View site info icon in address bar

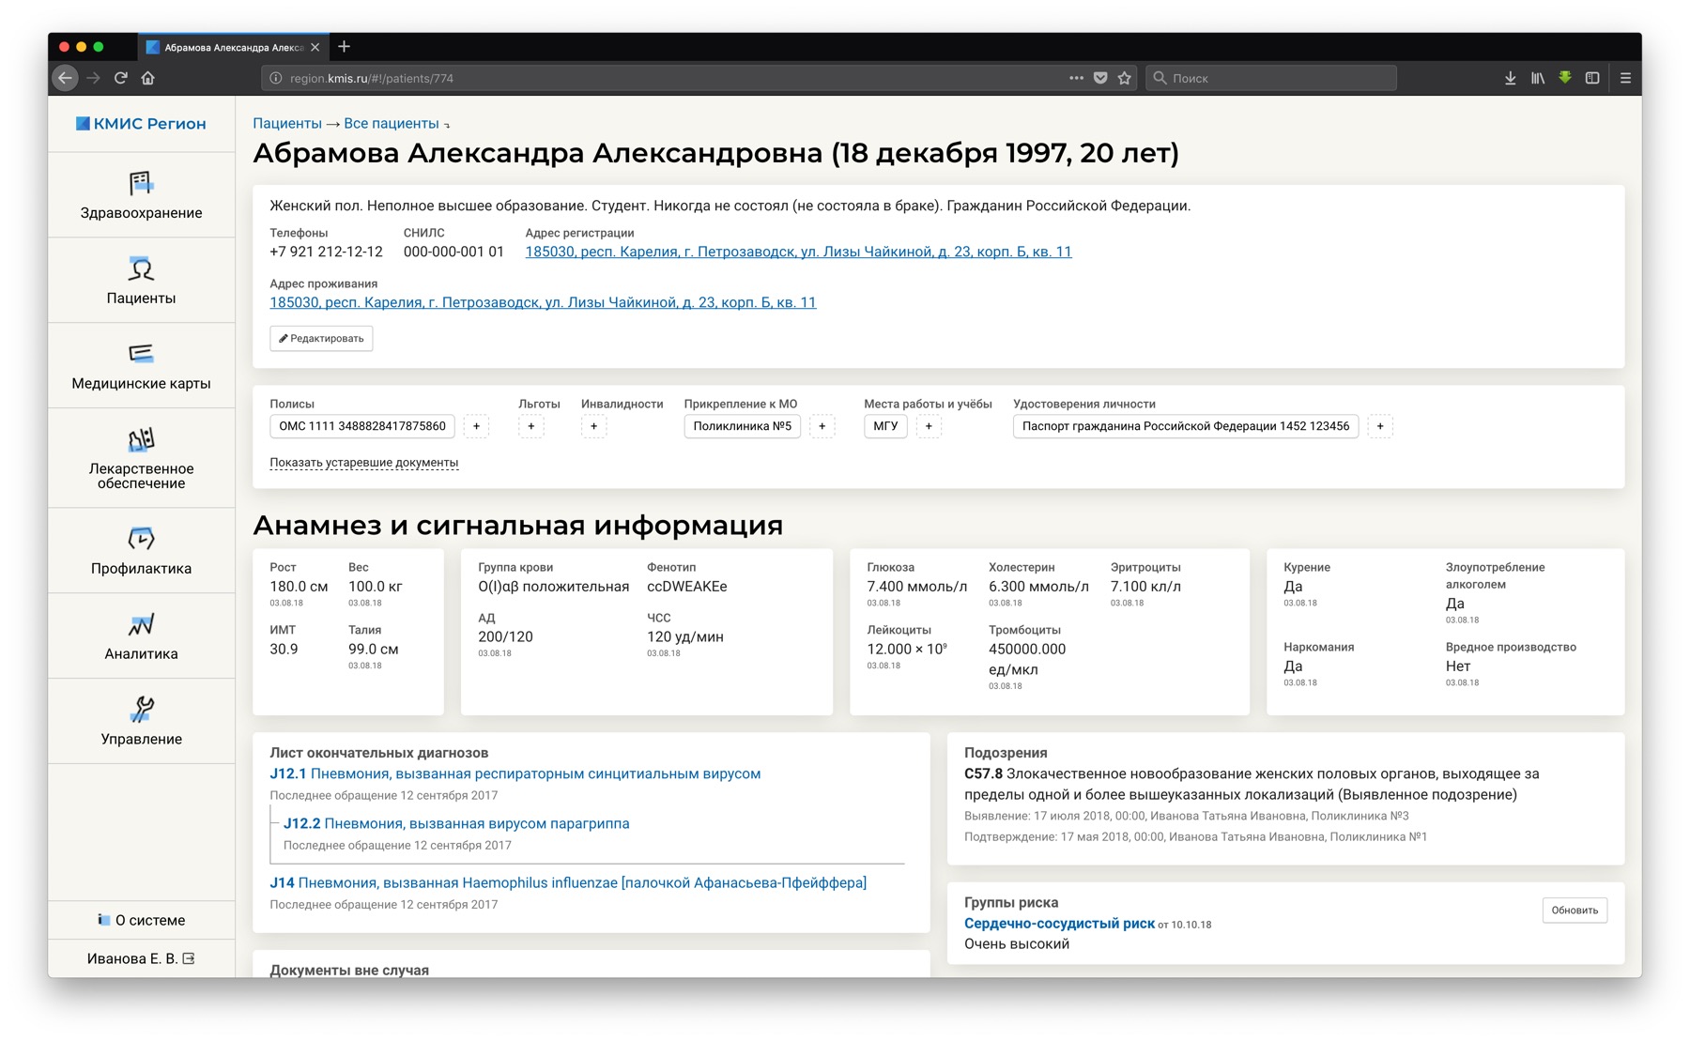pos(275,78)
